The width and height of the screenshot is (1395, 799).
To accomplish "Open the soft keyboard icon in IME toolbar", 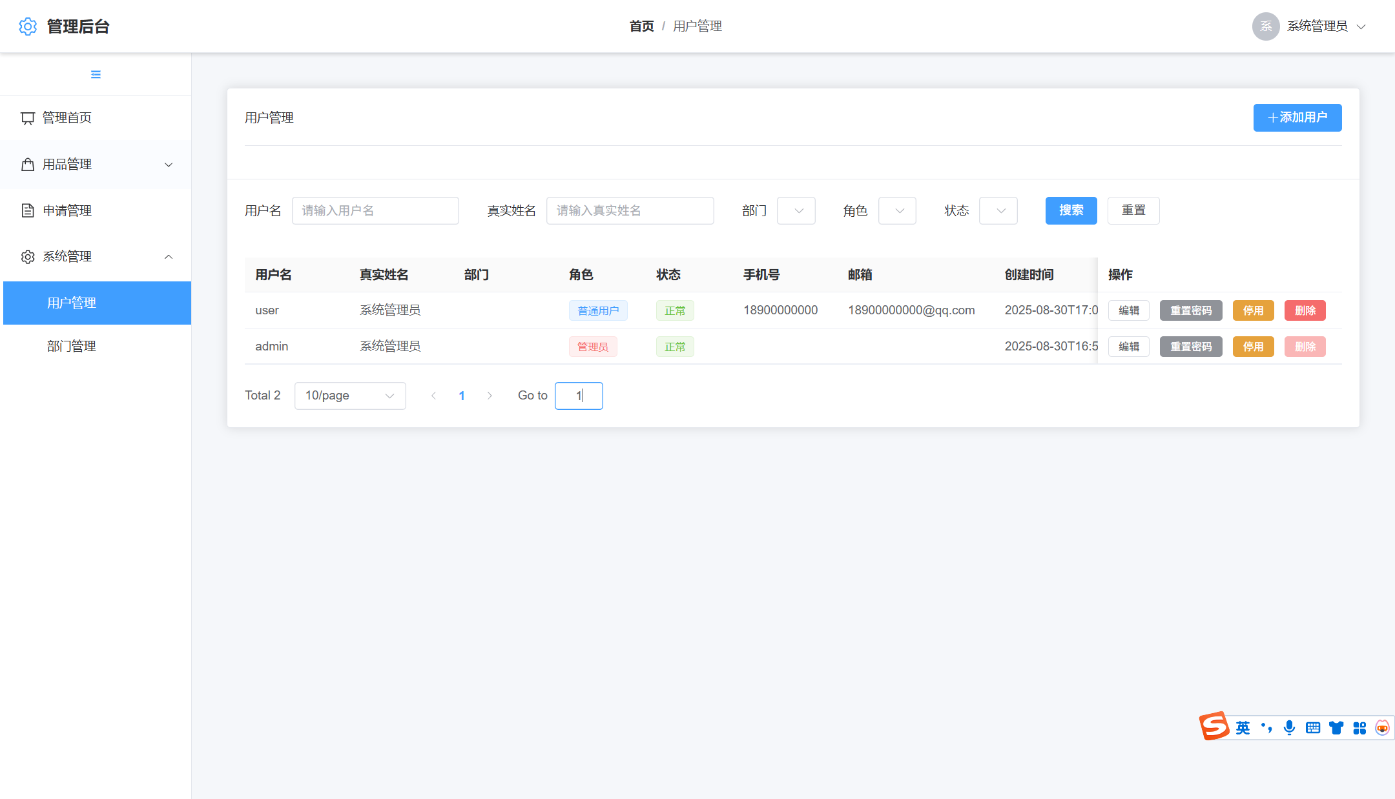I will [x=1312, y=728].
